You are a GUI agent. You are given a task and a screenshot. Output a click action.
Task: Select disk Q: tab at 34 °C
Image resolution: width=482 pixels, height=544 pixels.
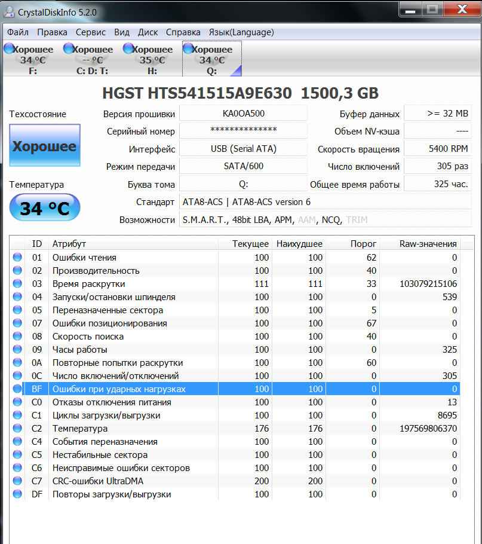(x=211, y=59)
